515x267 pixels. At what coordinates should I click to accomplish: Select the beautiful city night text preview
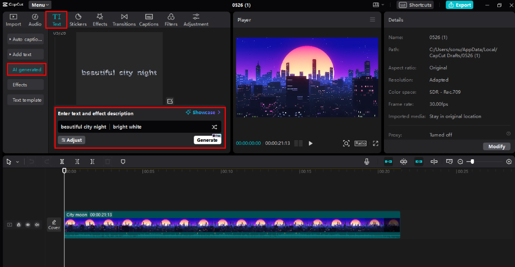[x=119, y=68]
